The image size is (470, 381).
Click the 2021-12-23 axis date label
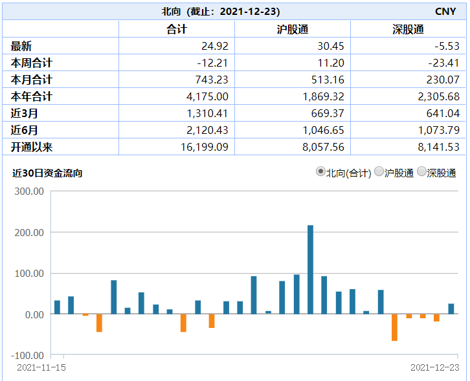[x=435, y=367]
